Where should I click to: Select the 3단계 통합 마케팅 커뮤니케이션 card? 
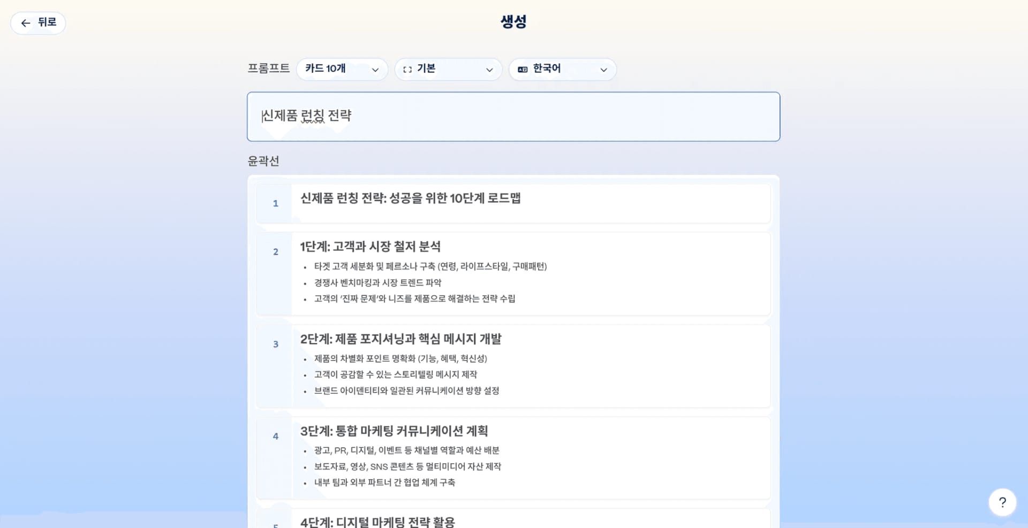pos(513,457)
